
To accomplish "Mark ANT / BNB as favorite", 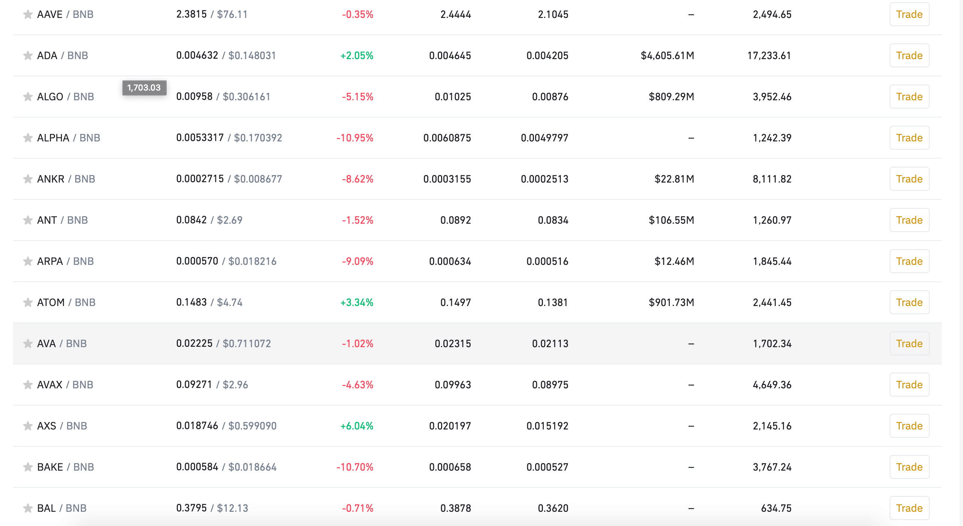I will [x=28, y=220].
